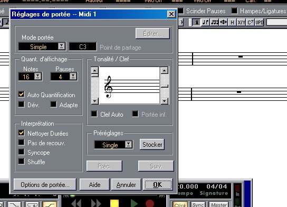Image resolution: width=287 pixels, height=207 pixels.
Task: Toggle the Sync transport button
Action: [x=198, y=204]
